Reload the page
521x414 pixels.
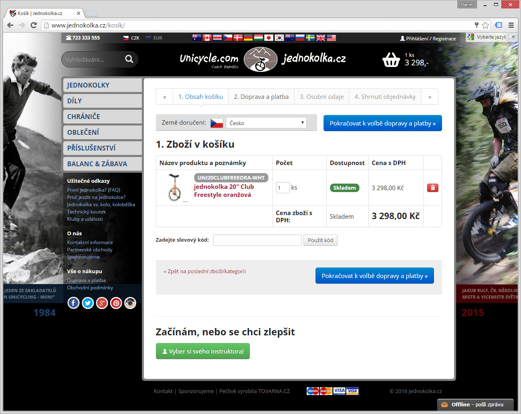click(x=34, y=25)
